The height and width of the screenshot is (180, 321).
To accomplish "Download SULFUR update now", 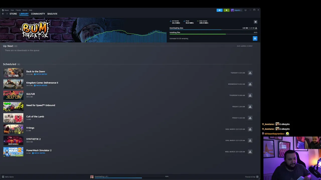I will pos(250,95).
